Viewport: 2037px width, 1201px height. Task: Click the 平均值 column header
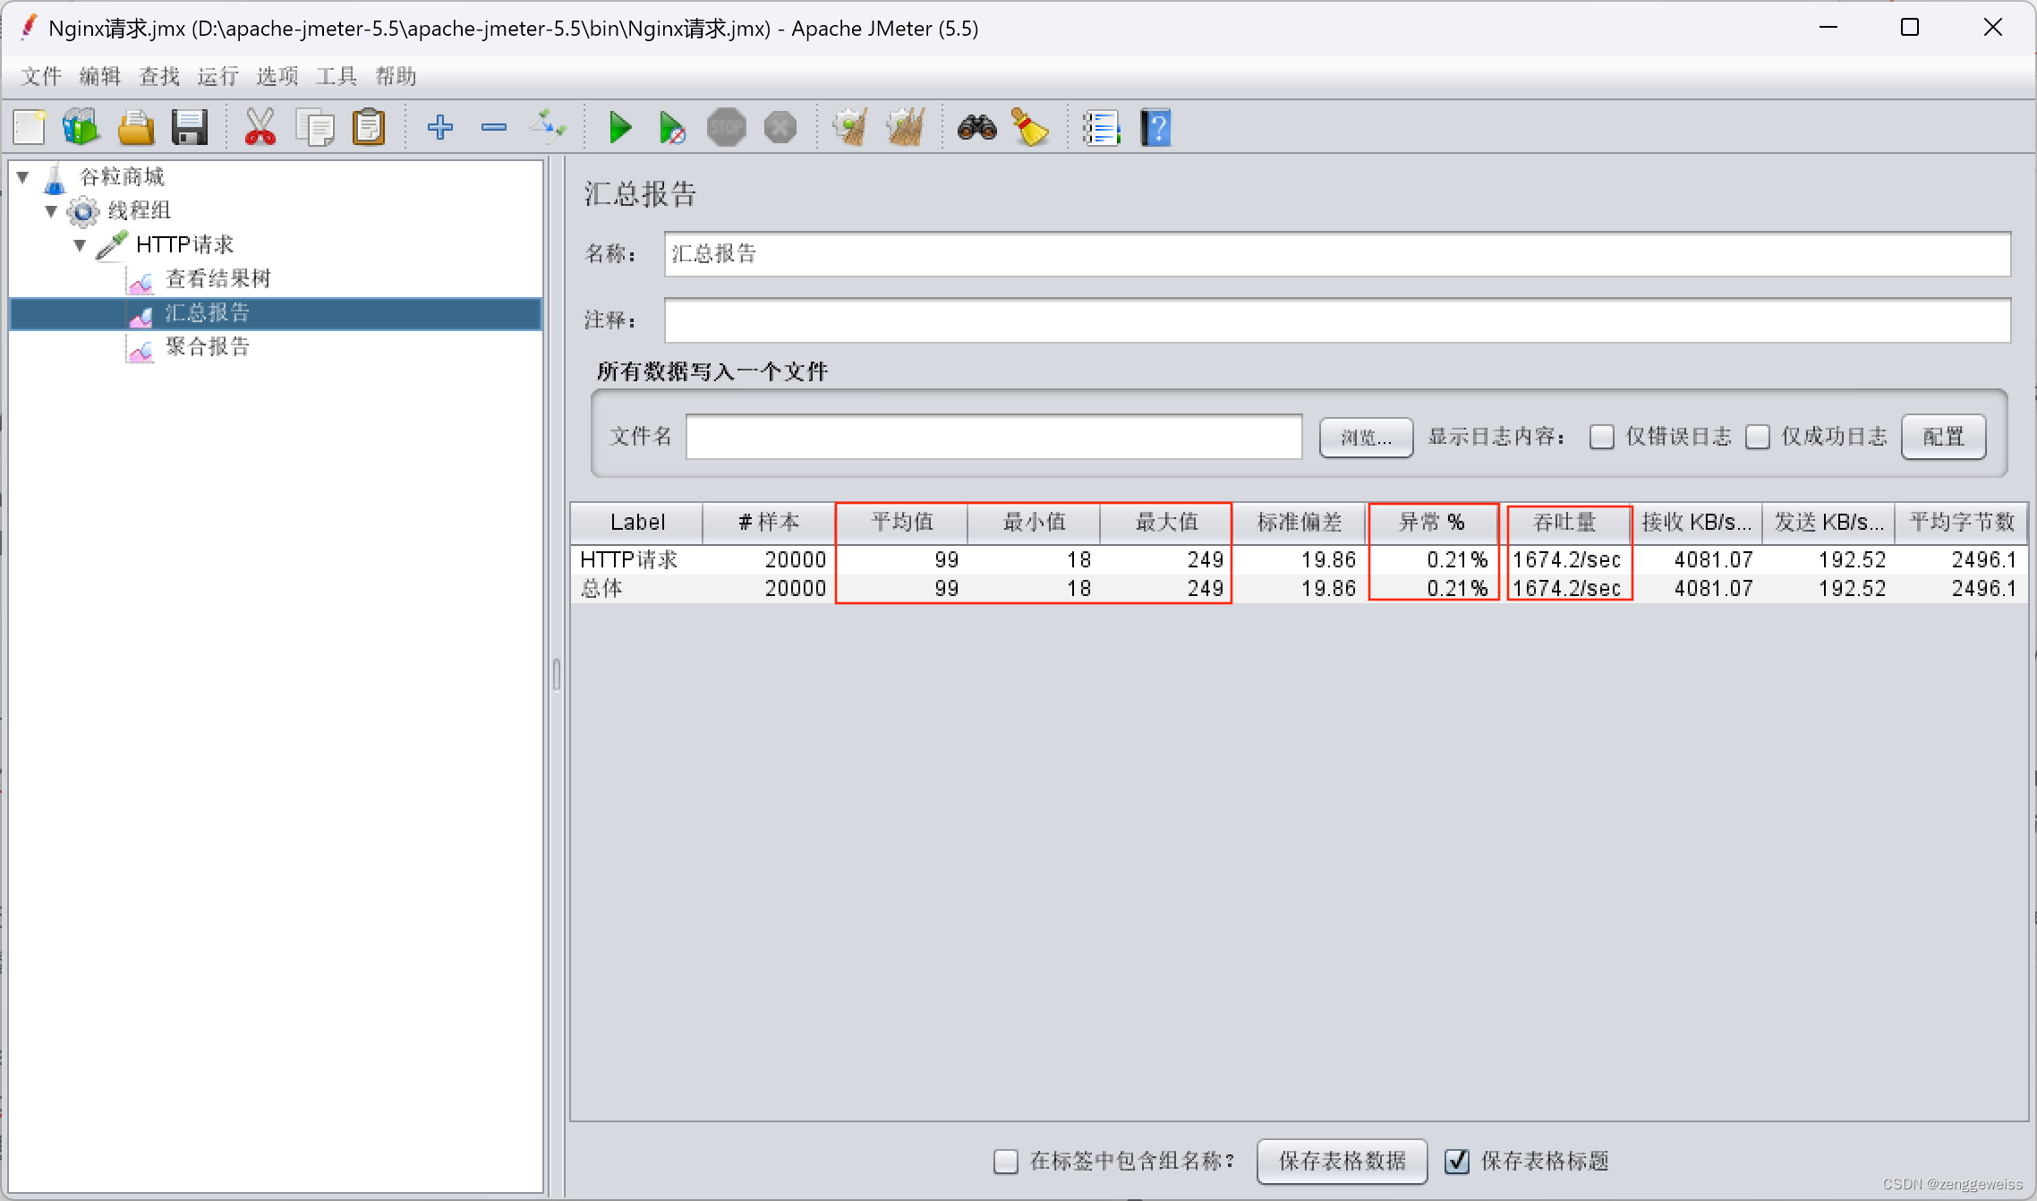[901, 523]
